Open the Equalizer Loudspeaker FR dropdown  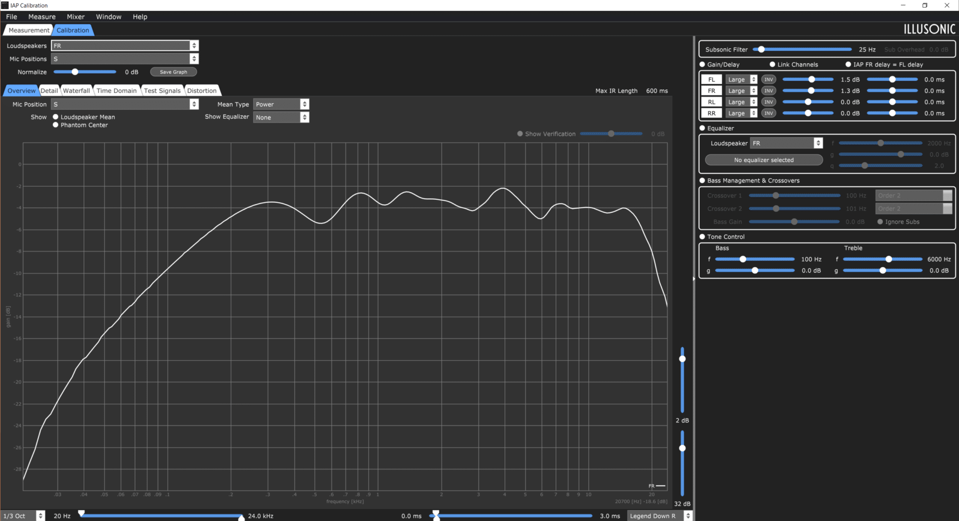click(x=786, y=143)
